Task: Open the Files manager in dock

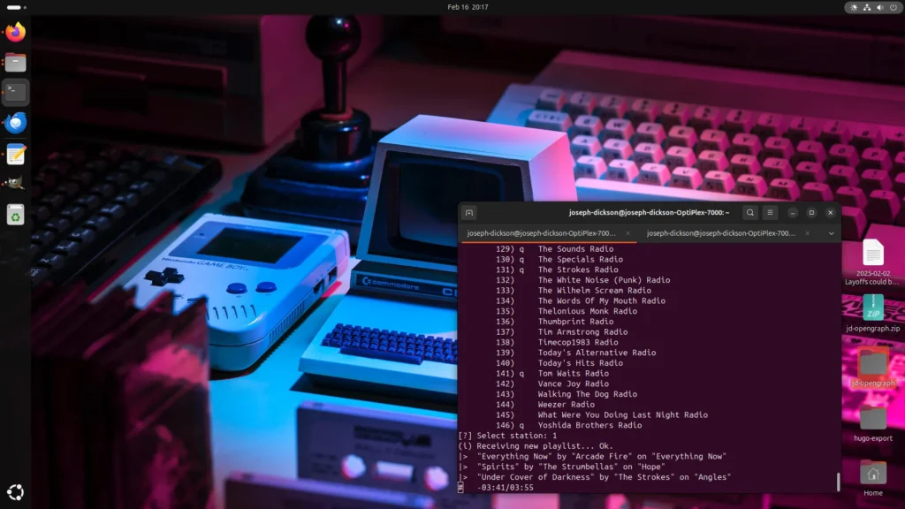Action: pos(16,63)
